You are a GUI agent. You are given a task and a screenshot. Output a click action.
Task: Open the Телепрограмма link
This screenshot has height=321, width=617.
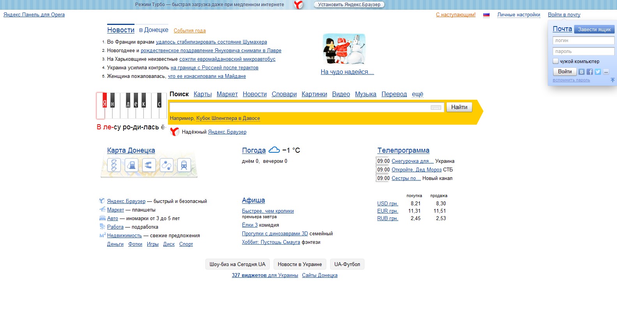[403, 150]
